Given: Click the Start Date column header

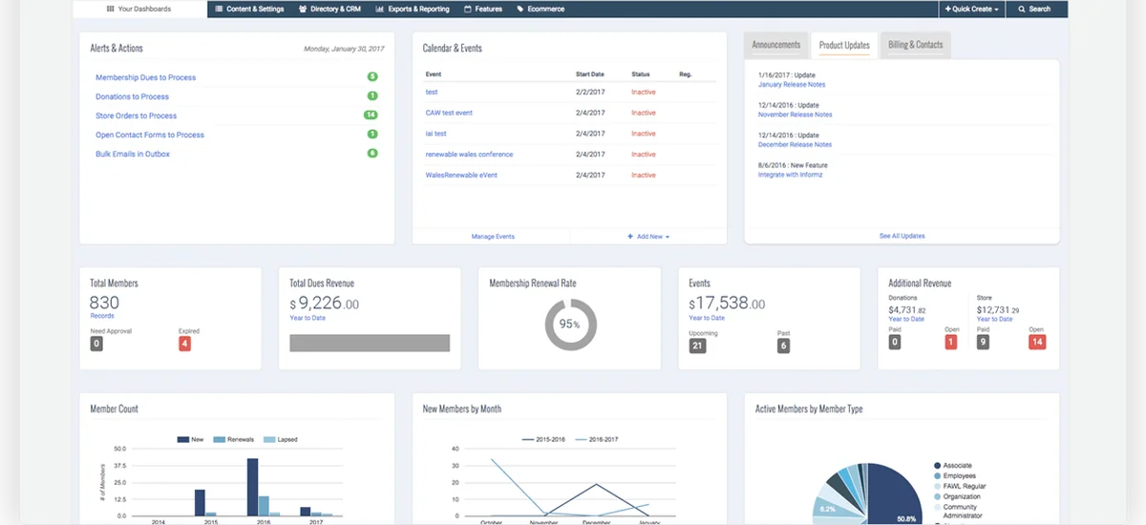Looking at the screenshot, I should (x=589, y=73).
